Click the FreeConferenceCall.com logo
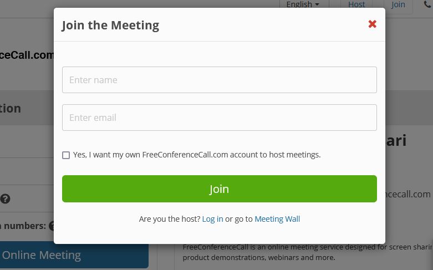The width and height of the screenshot is (433, 270). pyautogui.click(x=27, y=55)
